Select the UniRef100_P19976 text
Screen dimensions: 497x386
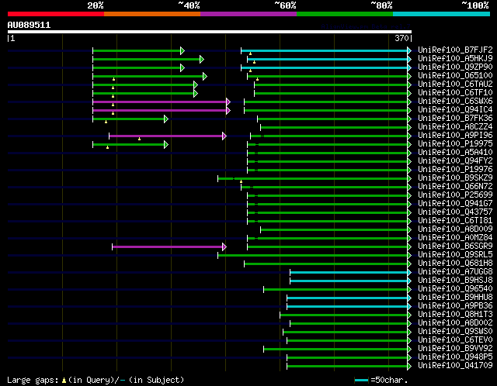(455, 170)
